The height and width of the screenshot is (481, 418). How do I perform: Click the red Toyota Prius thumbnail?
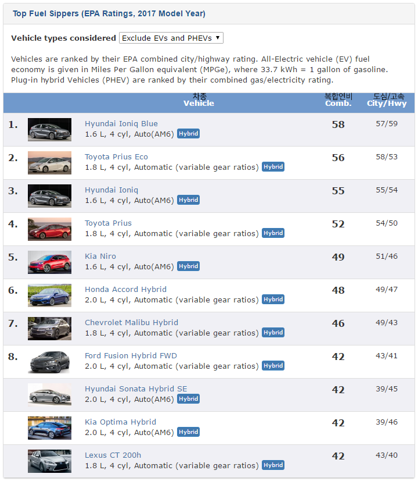(49, 229)
